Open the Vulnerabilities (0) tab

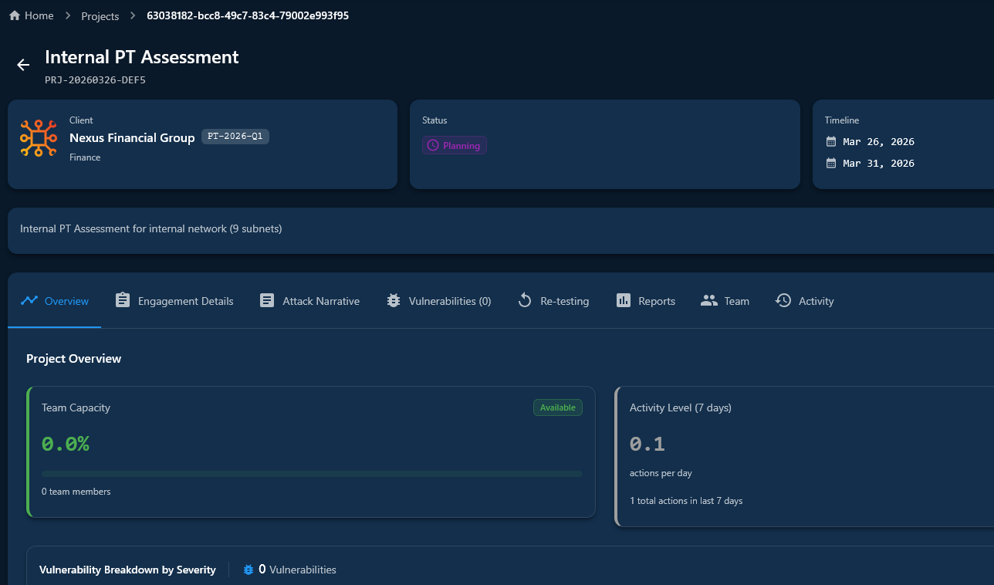coord(438,301)
